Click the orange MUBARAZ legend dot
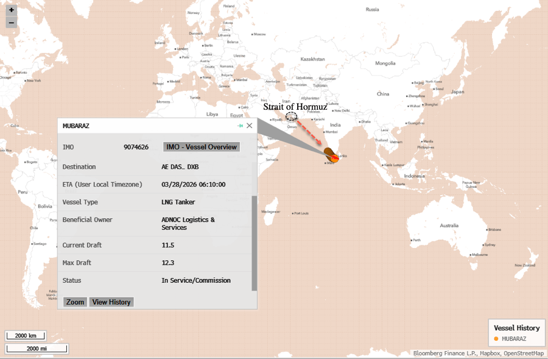 pyautogui.click(x=496, y=338)
